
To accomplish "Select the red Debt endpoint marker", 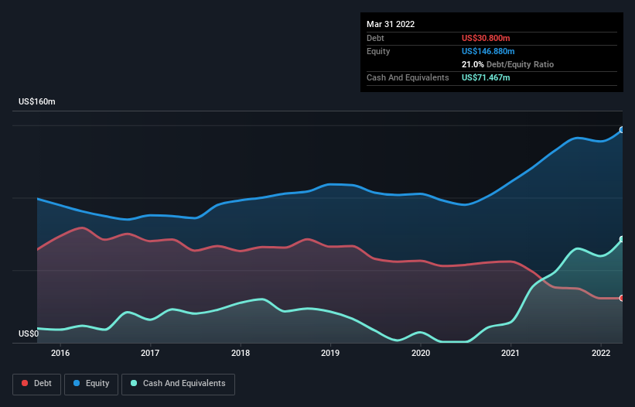I will 622,298.
